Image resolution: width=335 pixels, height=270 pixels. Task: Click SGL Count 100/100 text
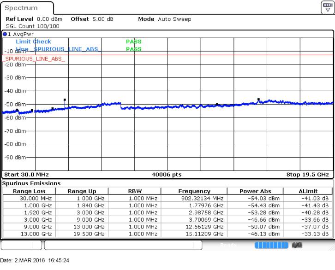[x=33, y=26]
